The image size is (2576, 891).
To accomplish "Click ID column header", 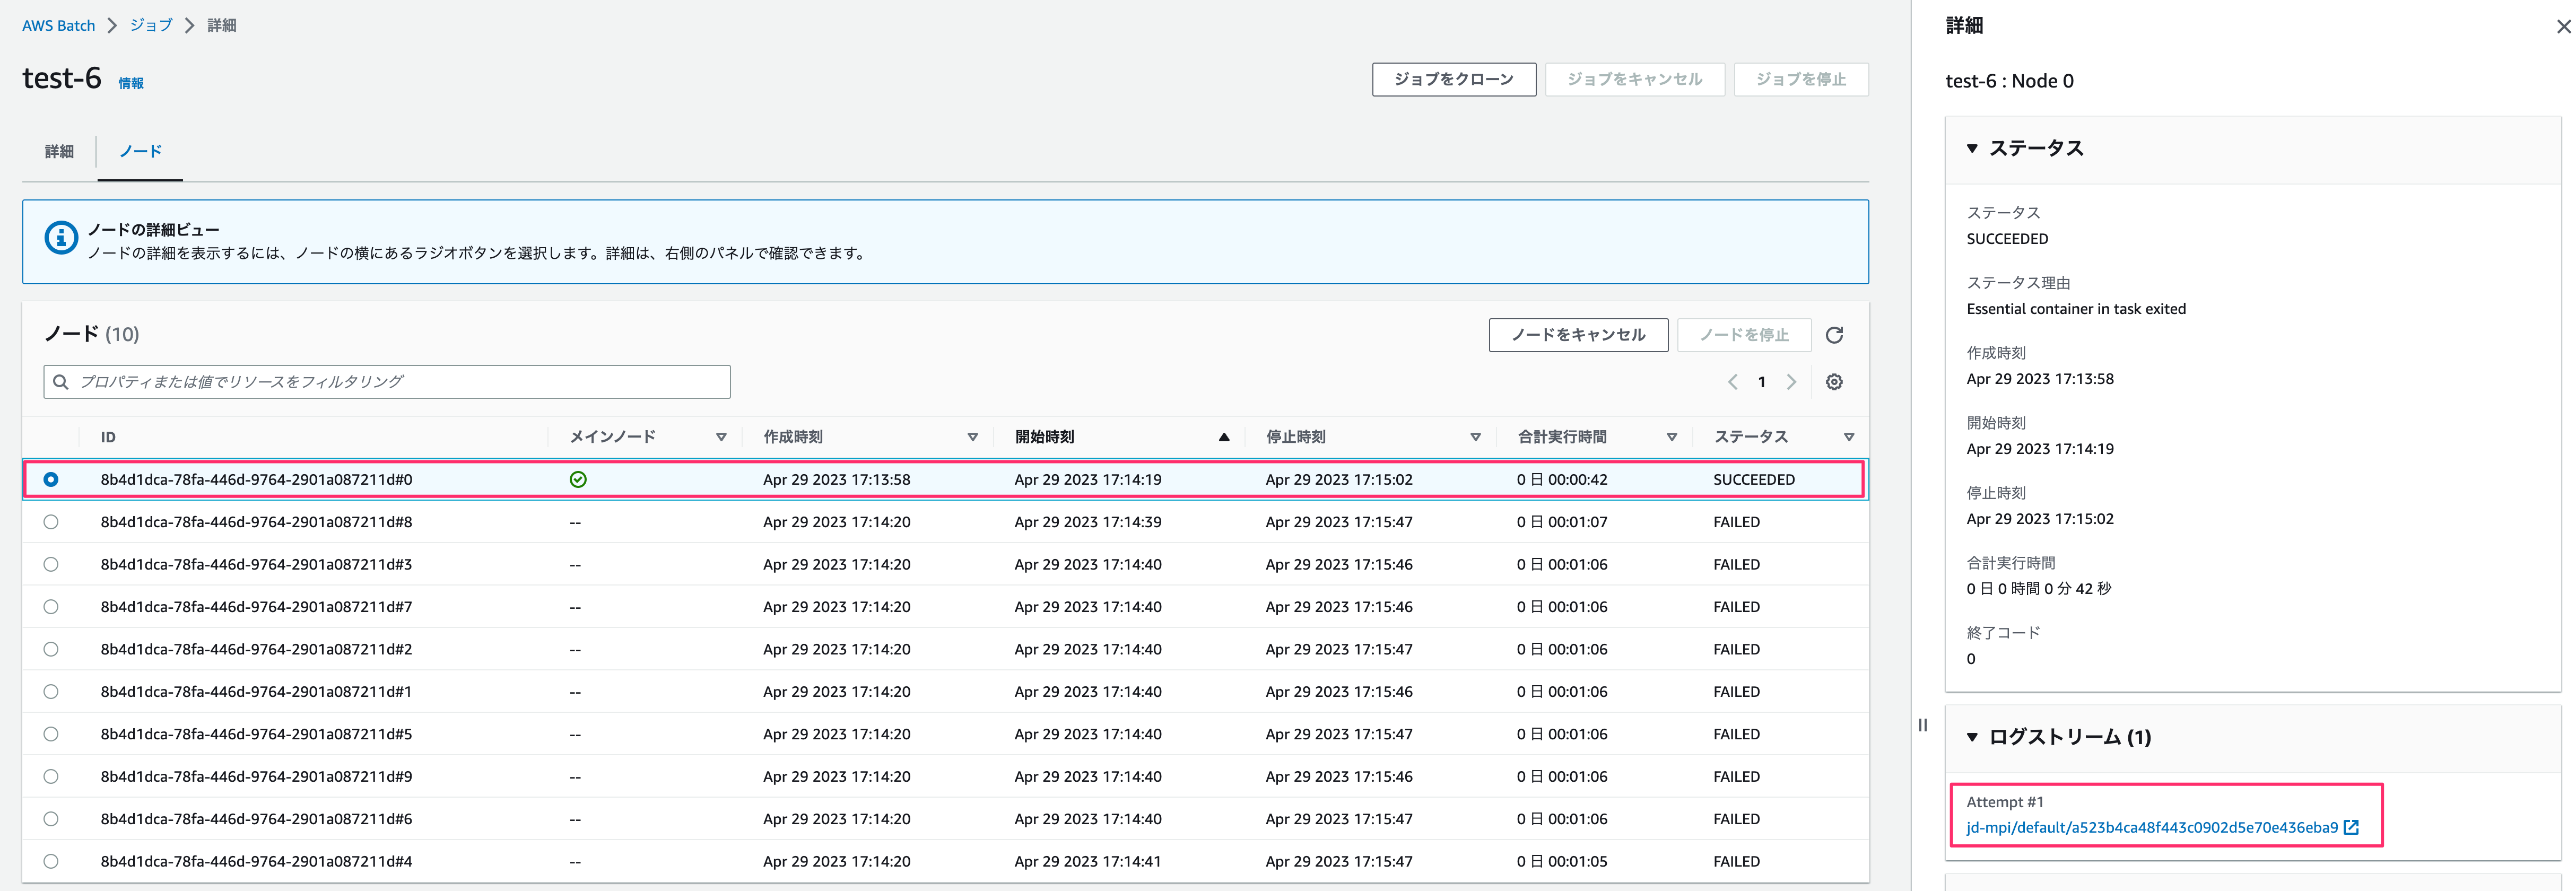I will pos(108,437).
